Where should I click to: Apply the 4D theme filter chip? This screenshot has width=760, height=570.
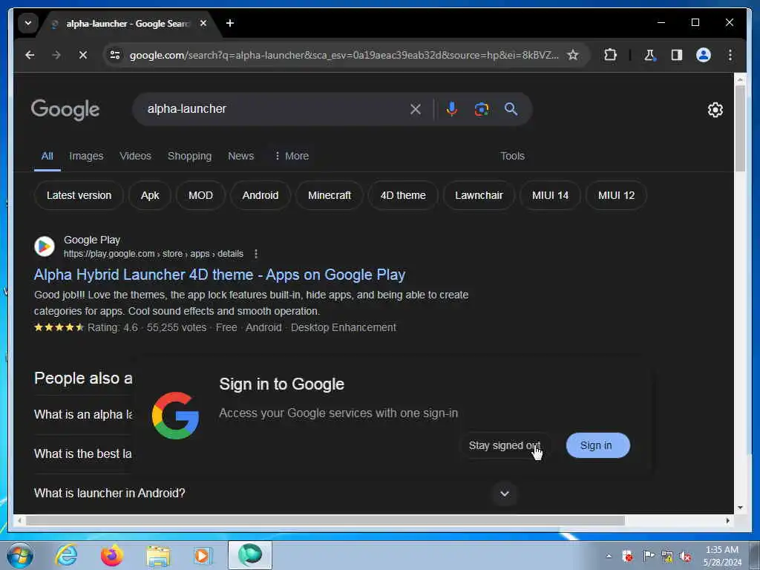click(403, 195)
